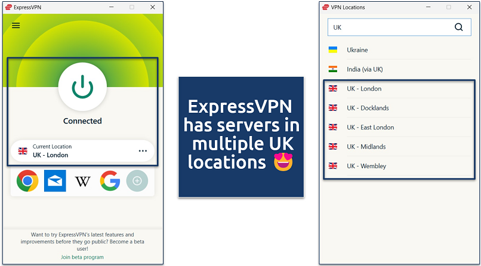Open the three-dot location options menu

(x=143, y=151)
